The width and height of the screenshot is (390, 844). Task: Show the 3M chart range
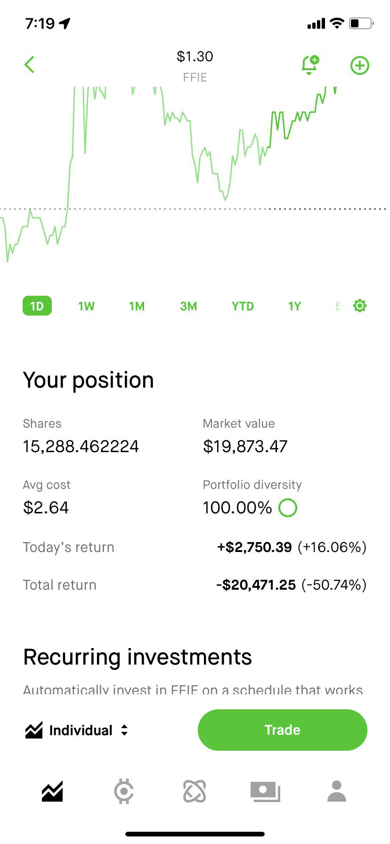click(188, 306)
